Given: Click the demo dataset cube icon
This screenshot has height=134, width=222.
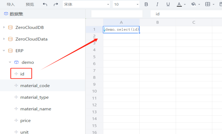Looking at the screenshot, I should click(17, 62).
